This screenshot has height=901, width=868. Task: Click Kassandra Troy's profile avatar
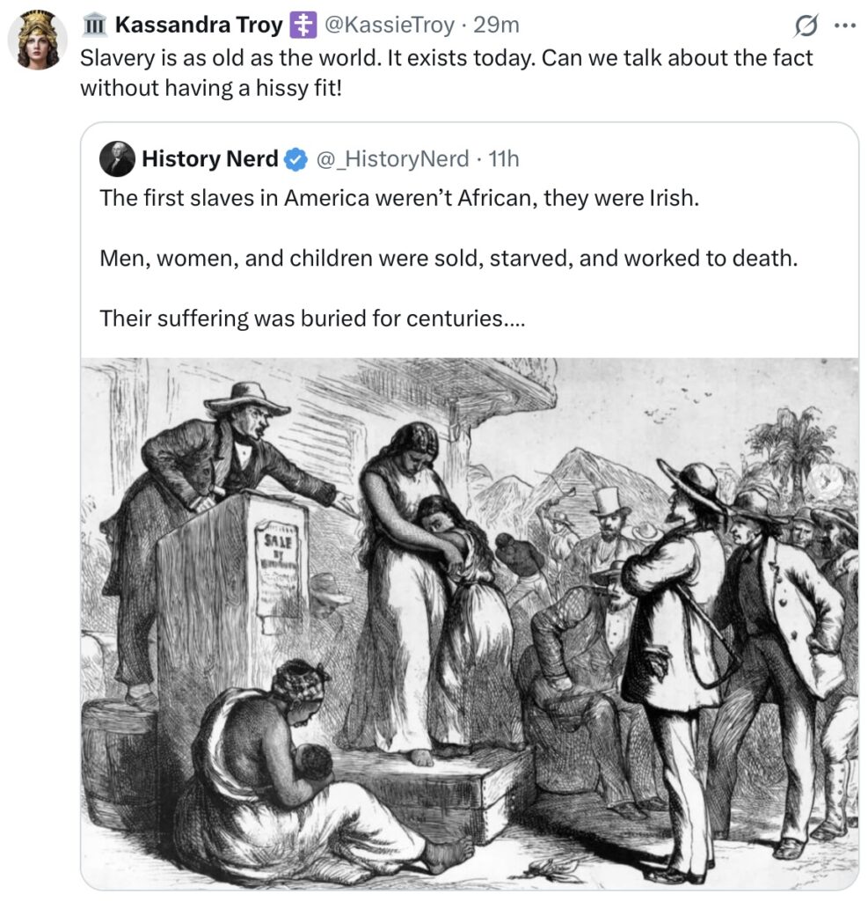click(x=37, y=40)
